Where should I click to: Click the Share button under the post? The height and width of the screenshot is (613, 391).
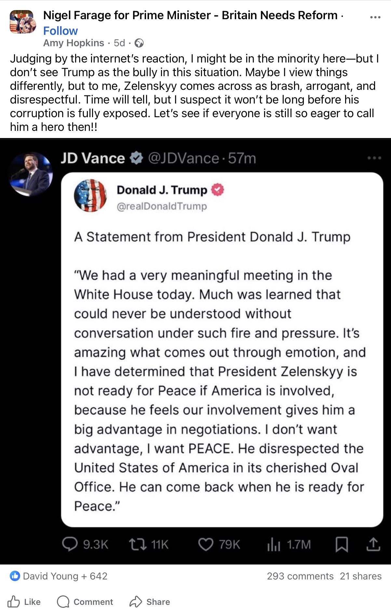pyautogui.click(x=150, y=602)
